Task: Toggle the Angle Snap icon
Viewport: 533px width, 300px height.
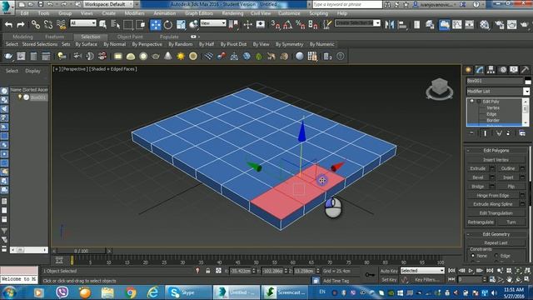Action: click(287, 24)
